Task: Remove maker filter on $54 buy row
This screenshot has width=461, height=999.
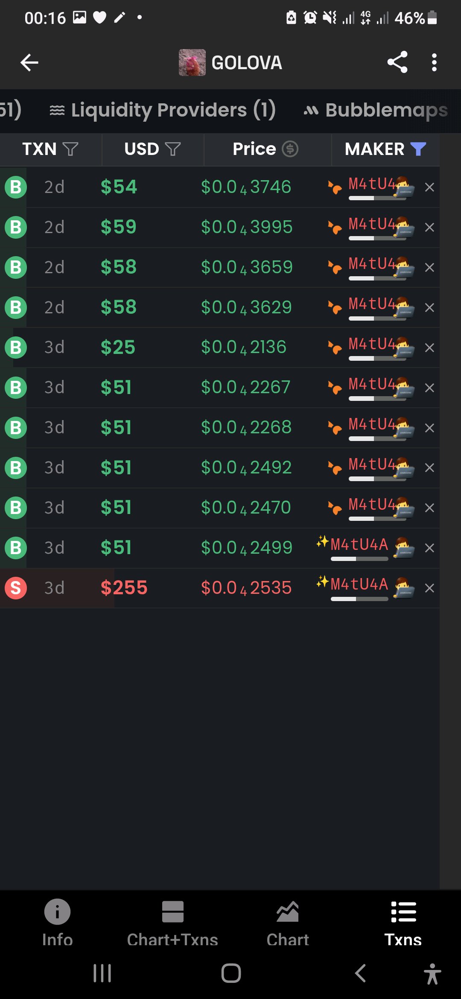Action: 429,187
